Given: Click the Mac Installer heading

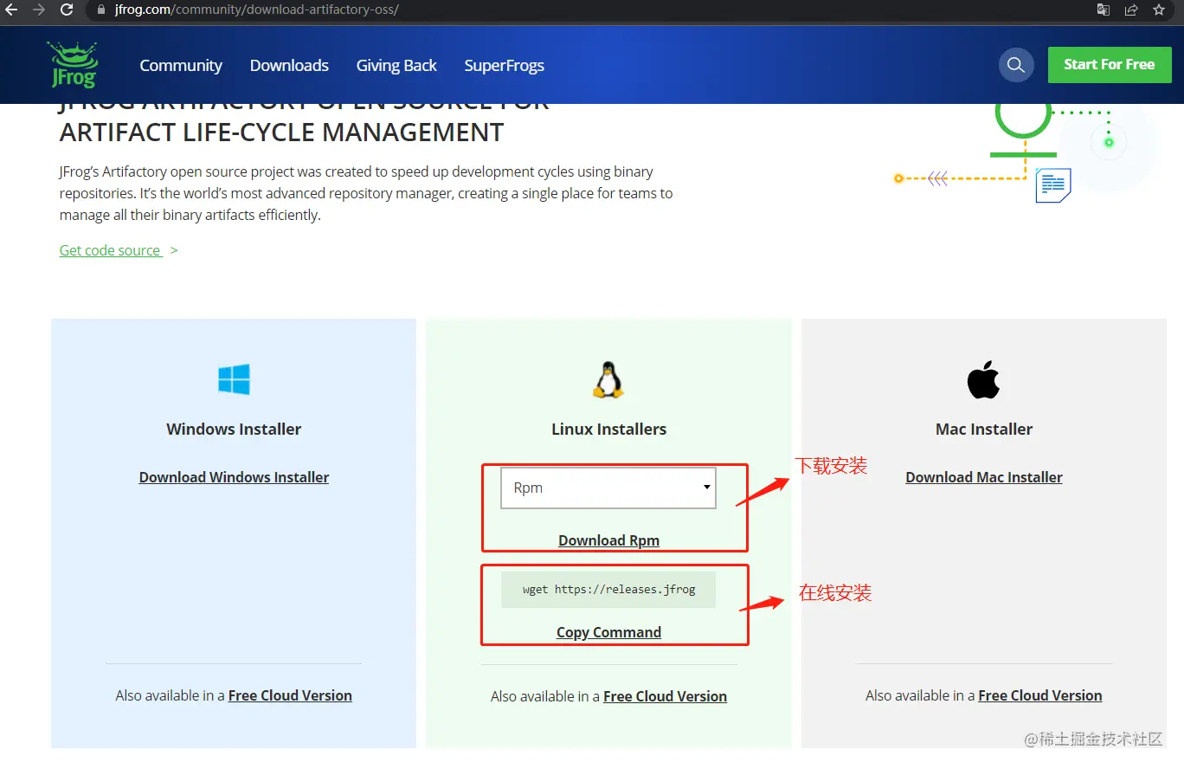Looking at the screenshot, I should (x=984, y=429).
